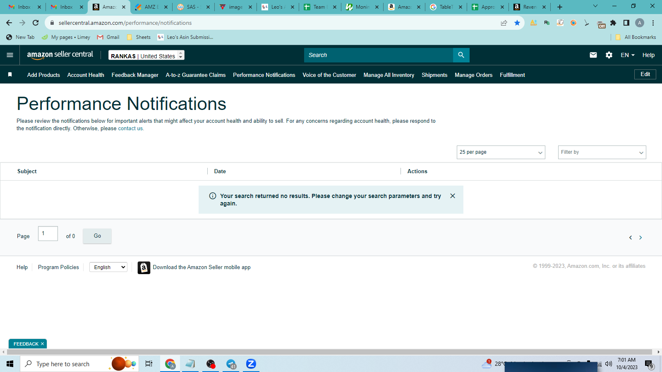Follow the contact us link
This screenshot has width=662, height=372.
pos(130,129)
